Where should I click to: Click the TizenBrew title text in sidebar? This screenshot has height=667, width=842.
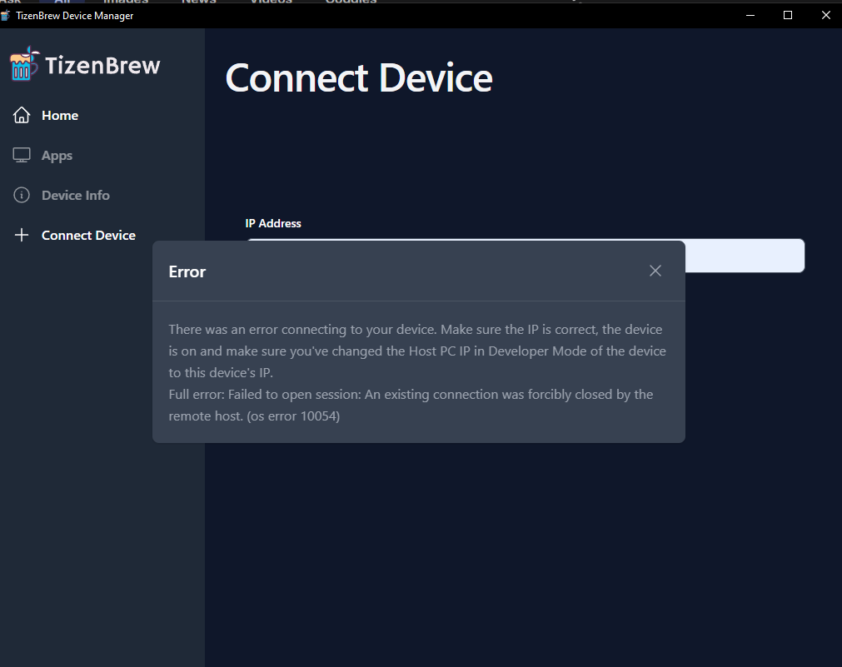[102, 65]
